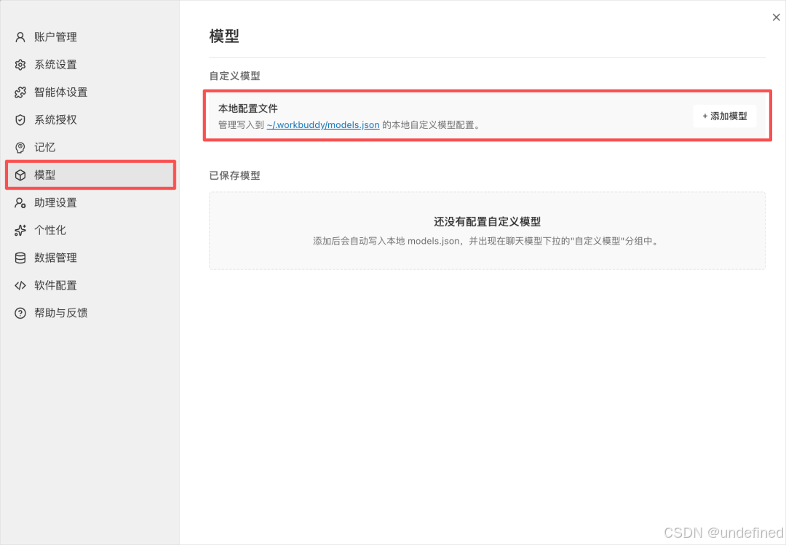Click the 还没有配置自定义模型 message
The height and width of the screenshot is (545, 786).
click(487, 222)
